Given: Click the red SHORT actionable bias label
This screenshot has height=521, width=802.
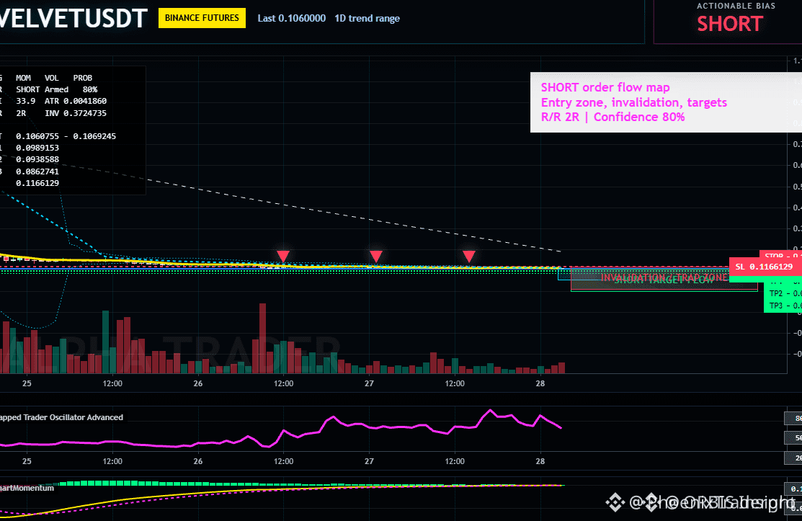Looking at the screenshot, I should tap(730, 24).
